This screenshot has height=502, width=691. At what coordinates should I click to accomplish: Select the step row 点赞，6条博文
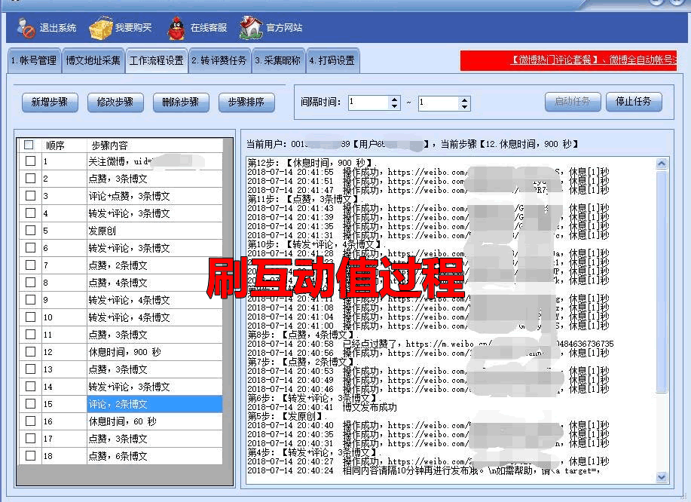[121, 456]
